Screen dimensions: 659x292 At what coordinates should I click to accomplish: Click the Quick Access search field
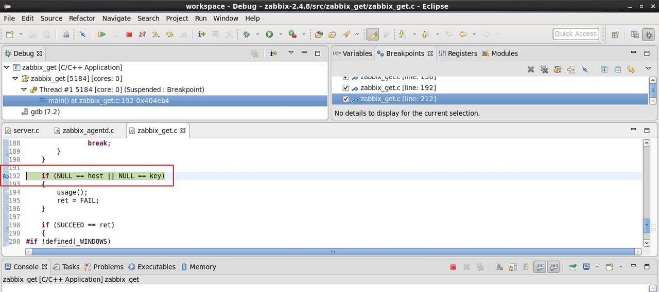pos(576,34)
